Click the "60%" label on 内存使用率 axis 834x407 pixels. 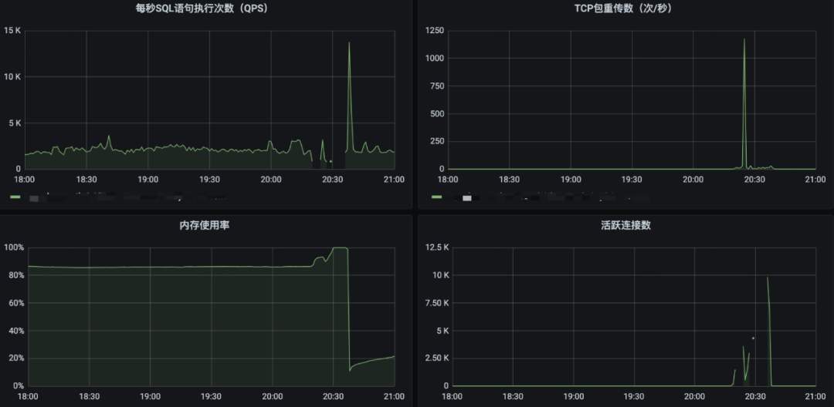(x=16, y=302)
